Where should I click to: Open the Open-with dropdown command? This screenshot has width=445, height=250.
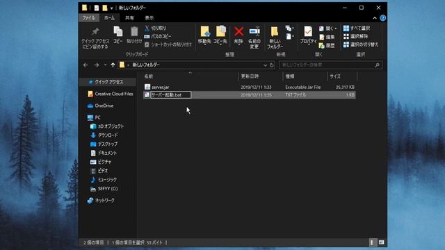click(x=327, y=28)
